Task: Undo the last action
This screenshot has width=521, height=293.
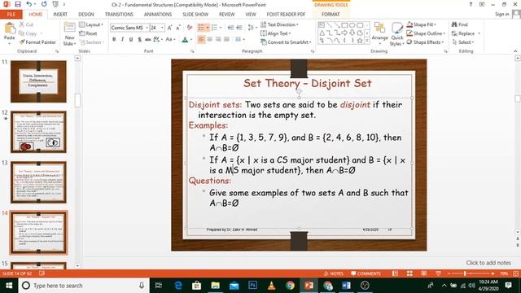Action: coord(29,4)
